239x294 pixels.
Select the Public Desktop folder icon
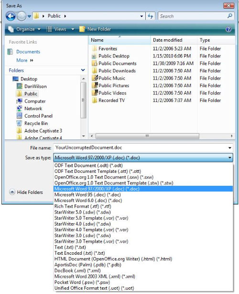(x=94, y=56)
